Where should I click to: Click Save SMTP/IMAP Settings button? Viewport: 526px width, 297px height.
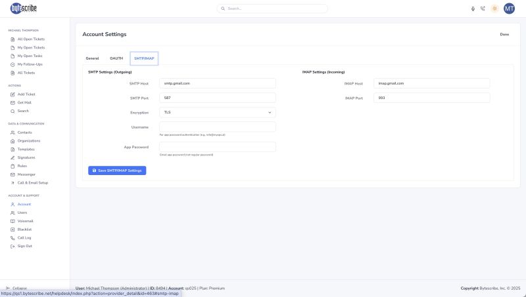117,170
